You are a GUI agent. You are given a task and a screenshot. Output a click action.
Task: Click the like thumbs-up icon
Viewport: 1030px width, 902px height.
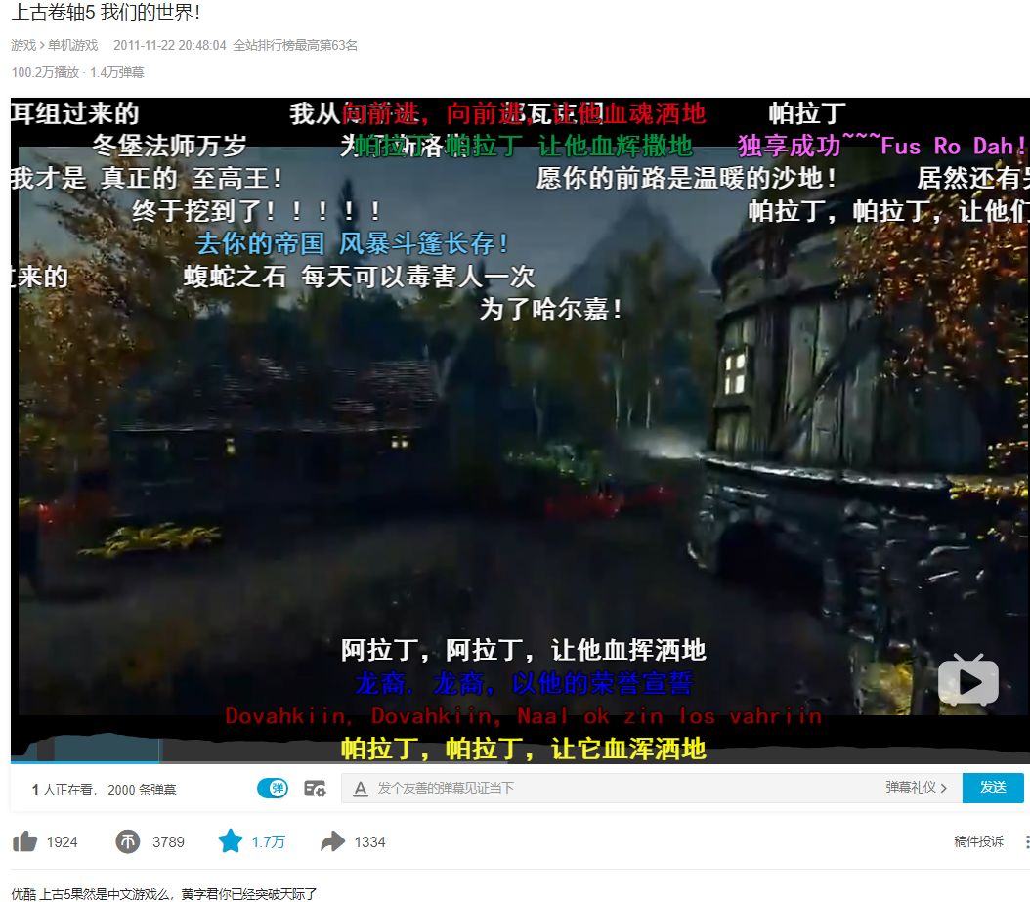tap(25, 840)
